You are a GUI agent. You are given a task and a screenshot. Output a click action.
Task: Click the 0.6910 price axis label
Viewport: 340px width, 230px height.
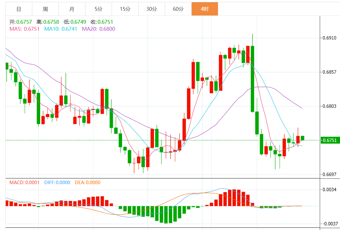(x=330, y=38)
